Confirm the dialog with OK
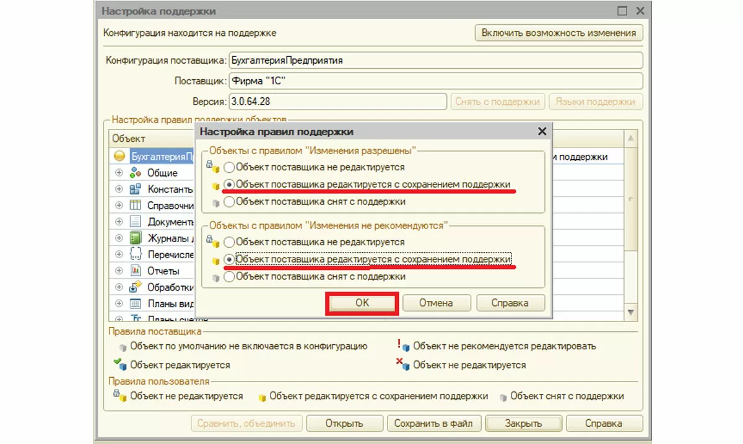The height and width of the screenshot is (444, 743). (x=362, y=303)
